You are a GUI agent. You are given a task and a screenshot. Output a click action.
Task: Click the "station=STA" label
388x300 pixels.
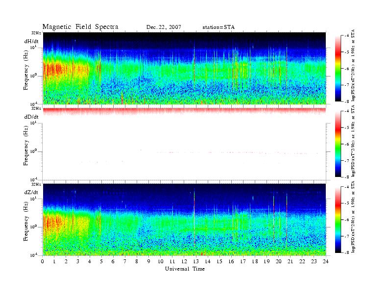click(x=218, y=27)
